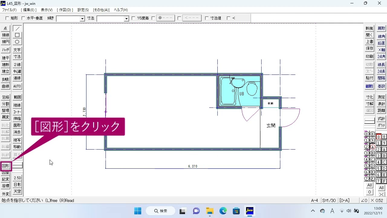Click the line style swatch under 式計

(369, 121)
